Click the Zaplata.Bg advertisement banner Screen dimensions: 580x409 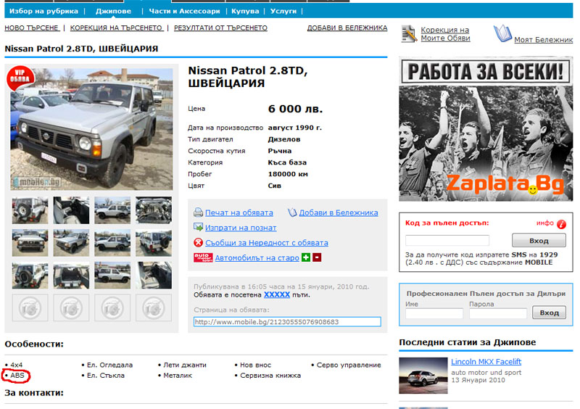[486, 129]
